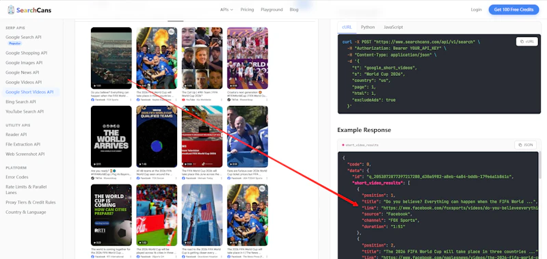Open the Qualified Teams video thumbnail

[157, 136]
